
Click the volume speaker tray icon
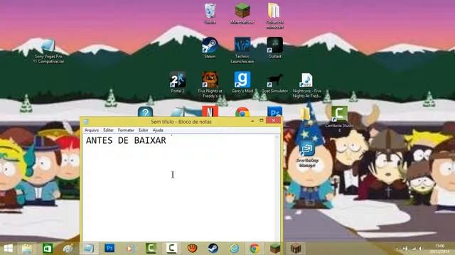(420, 249)
